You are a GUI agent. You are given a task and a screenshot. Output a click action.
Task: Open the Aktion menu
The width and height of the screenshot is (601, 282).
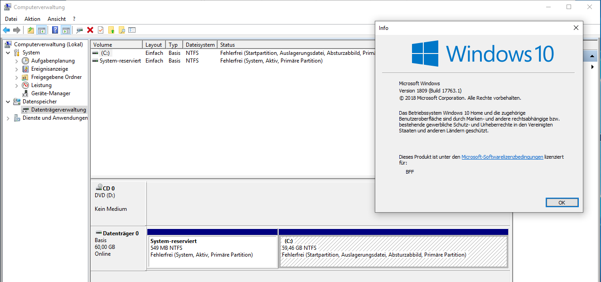pyautogui.click(x=32, y=19)
